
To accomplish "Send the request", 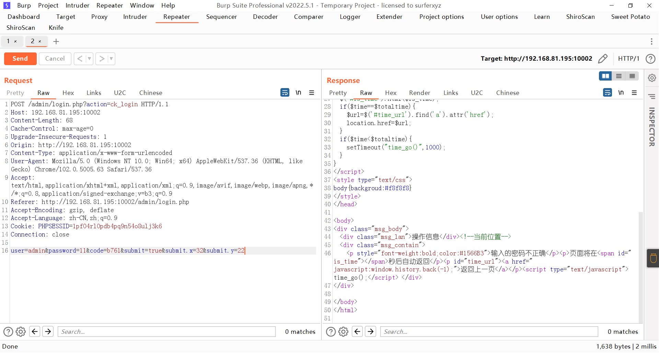I will [x=20, y=59].
